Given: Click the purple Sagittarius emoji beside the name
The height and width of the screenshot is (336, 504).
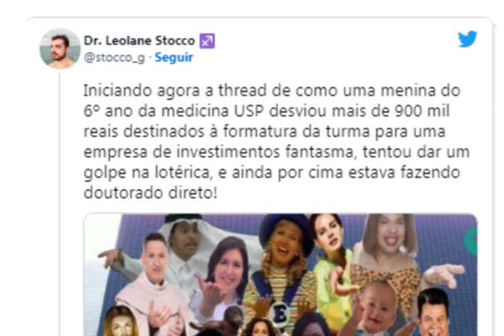Looking at the screenshot, I should point(207,41).
